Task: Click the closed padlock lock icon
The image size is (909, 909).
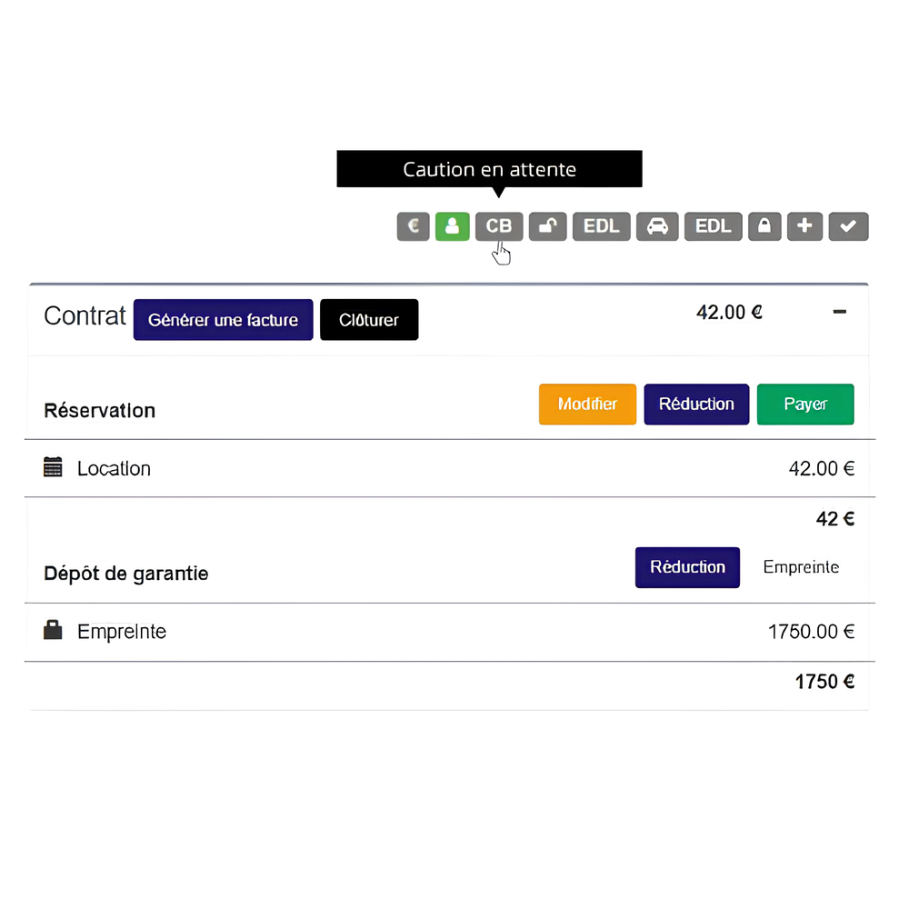Action: click(764, 226)
